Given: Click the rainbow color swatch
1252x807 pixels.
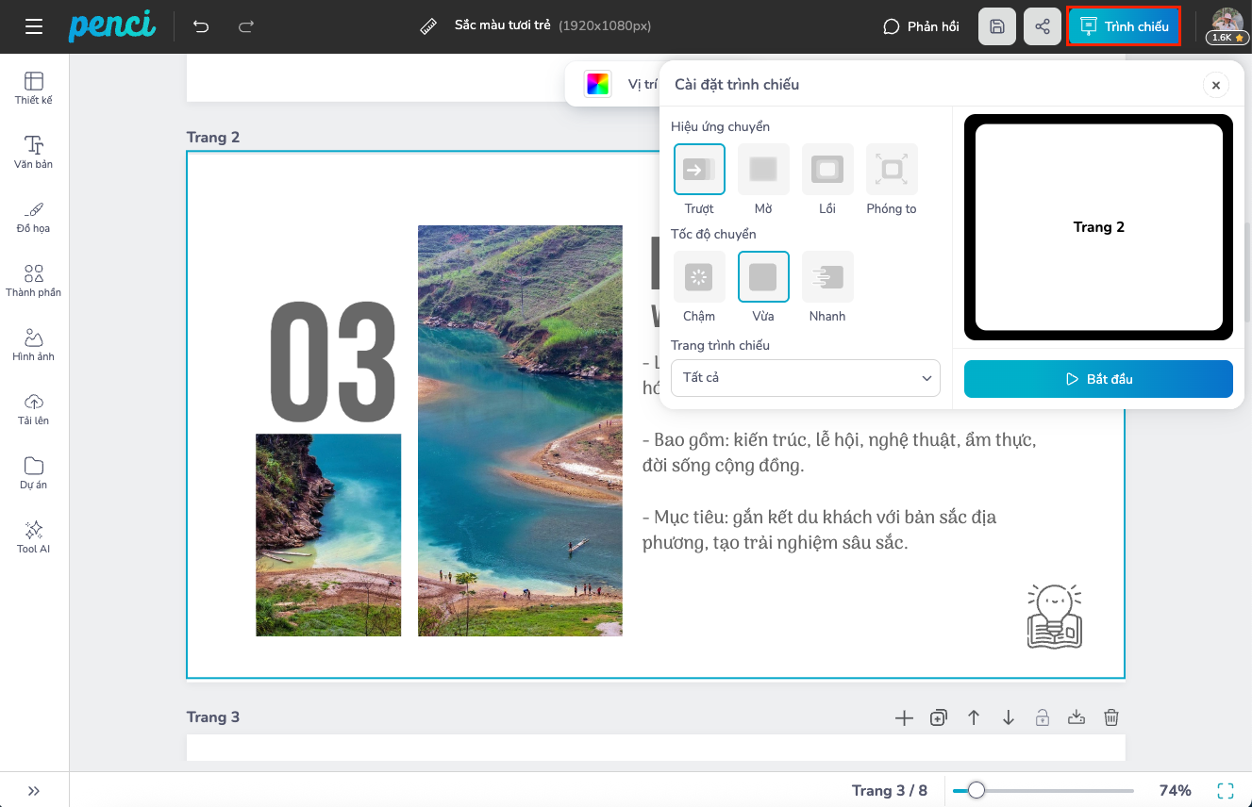Looking at the screenshot, I should (597, 85).
